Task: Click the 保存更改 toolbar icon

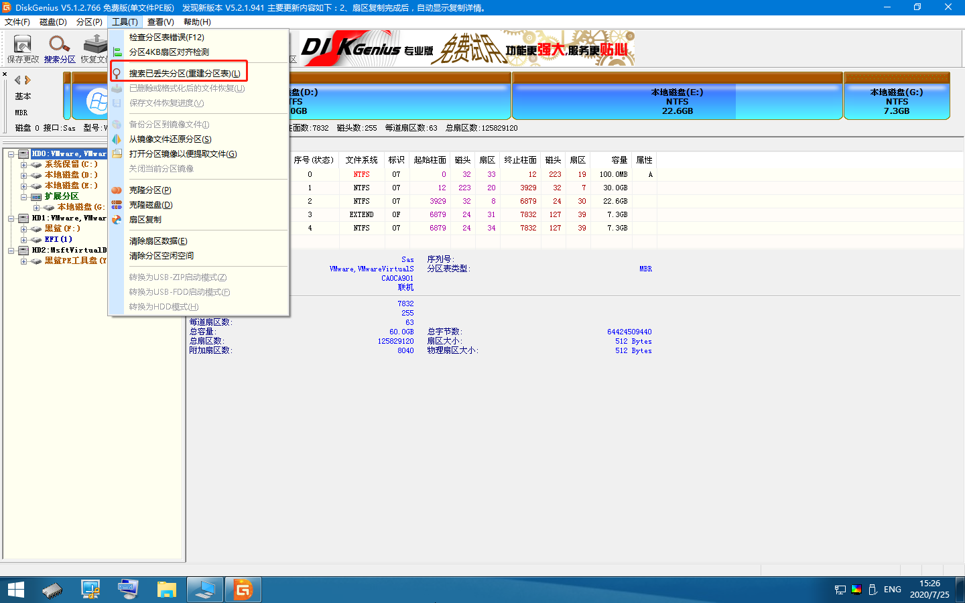Action: pos(23,49)
